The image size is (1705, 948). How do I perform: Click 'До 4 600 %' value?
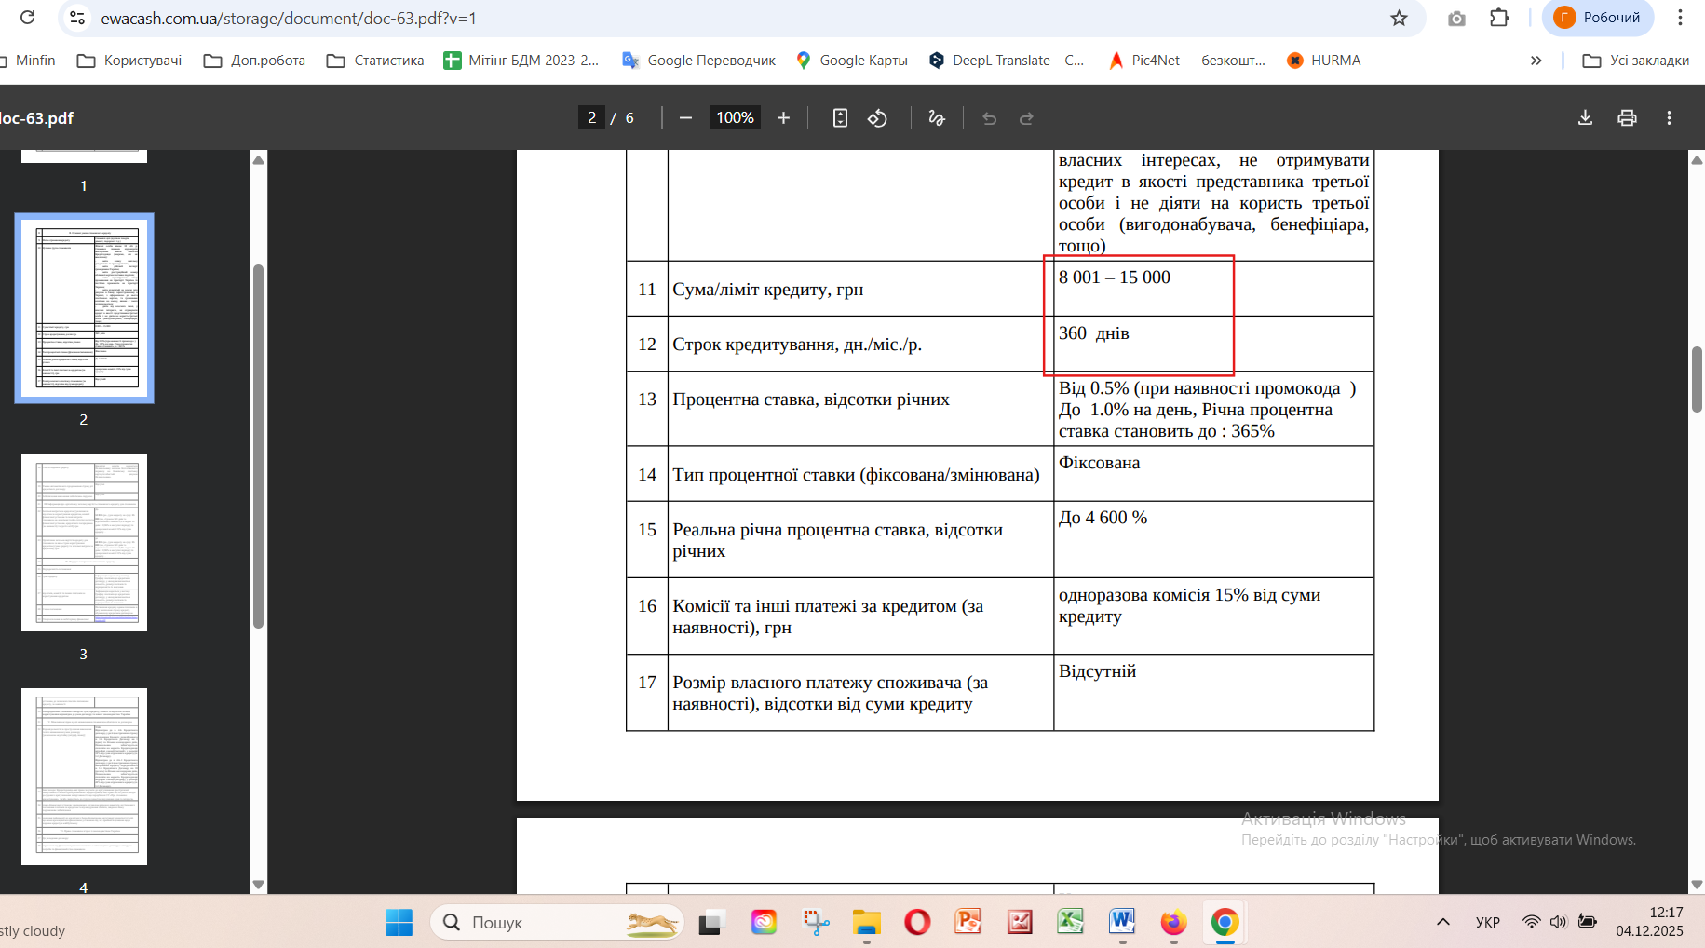1103,518
